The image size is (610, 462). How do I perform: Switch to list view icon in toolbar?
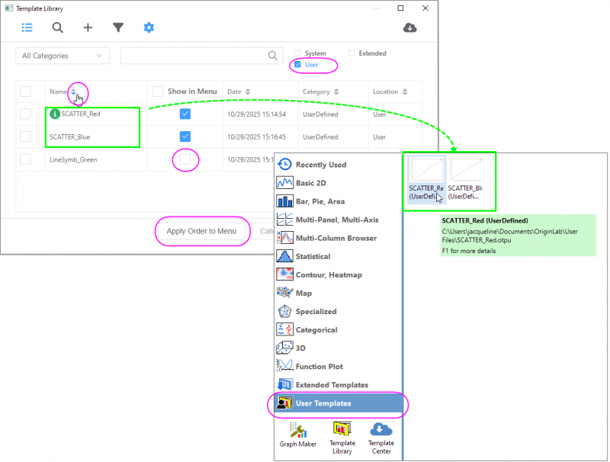(x=27, y=27)
